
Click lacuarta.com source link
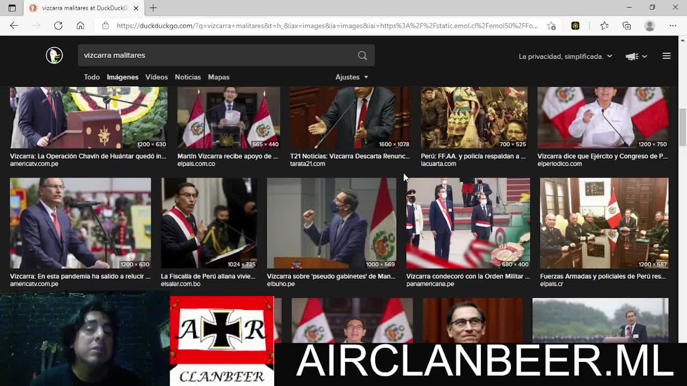pyautogui.click(x=438, y=164)
